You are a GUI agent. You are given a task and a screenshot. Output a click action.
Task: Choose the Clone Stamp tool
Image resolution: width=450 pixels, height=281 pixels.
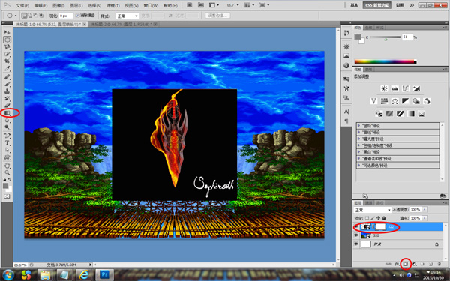pos(7,91)
